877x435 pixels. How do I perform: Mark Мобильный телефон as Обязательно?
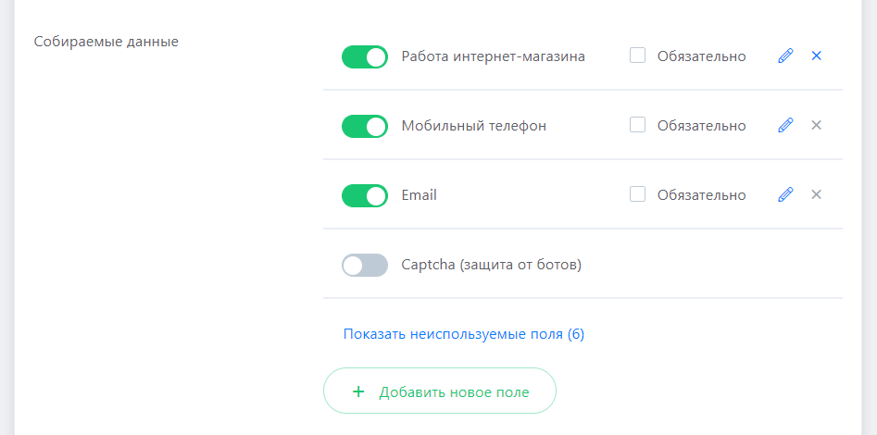637,125
